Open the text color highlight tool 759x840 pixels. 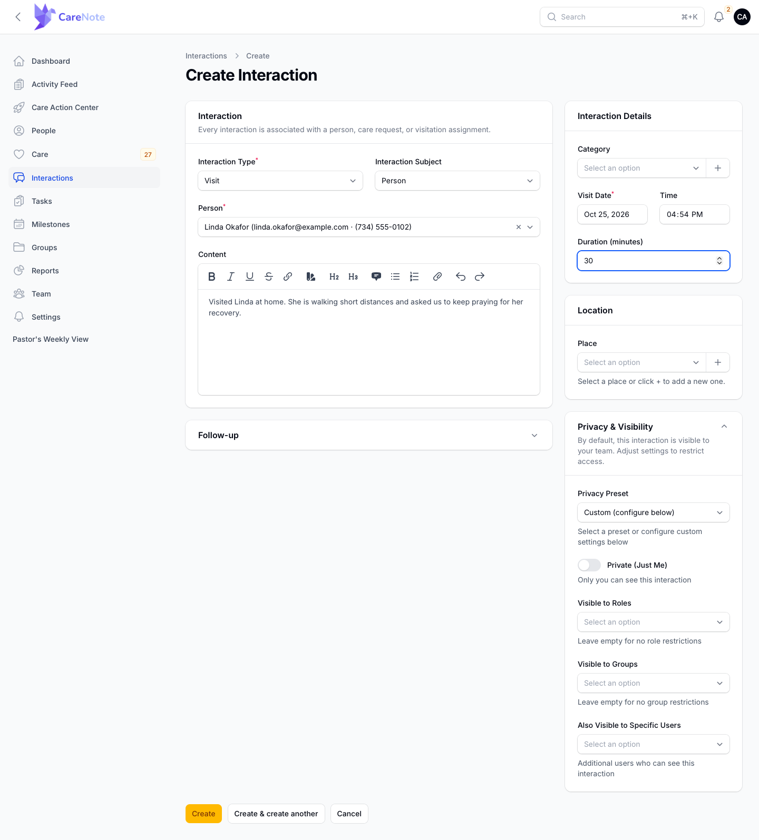(311, 276)
